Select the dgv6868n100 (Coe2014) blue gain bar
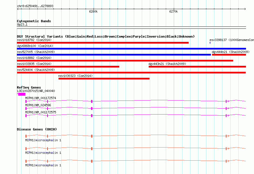The height and width of the screenshot is (174, 254). tap(131, 49)
